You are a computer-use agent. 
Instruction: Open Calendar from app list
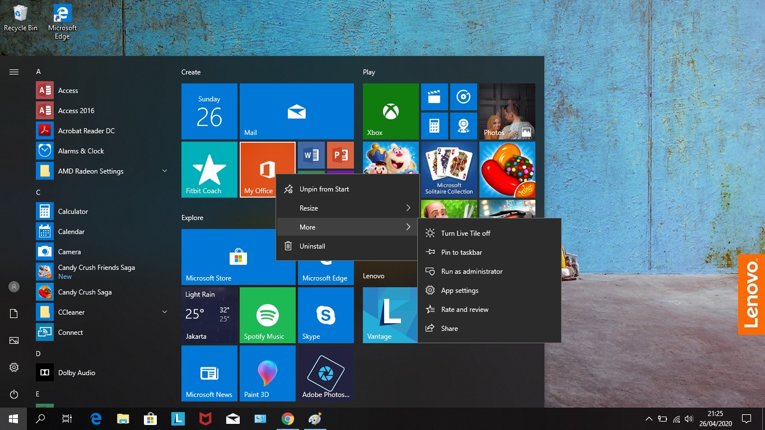(x=102, y=231)
